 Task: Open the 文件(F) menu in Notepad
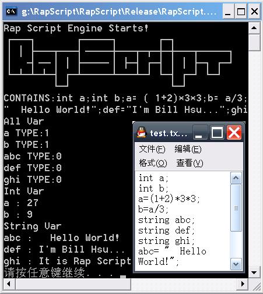click(152, 149)
